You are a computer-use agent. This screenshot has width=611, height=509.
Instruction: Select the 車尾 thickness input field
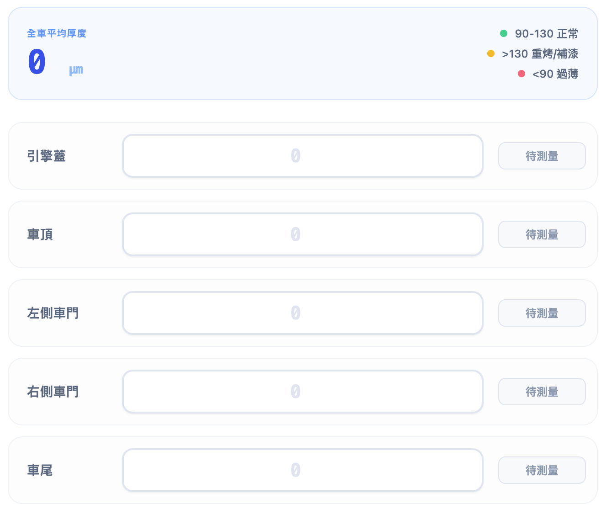pyautogui.click(x=303, y=470)
